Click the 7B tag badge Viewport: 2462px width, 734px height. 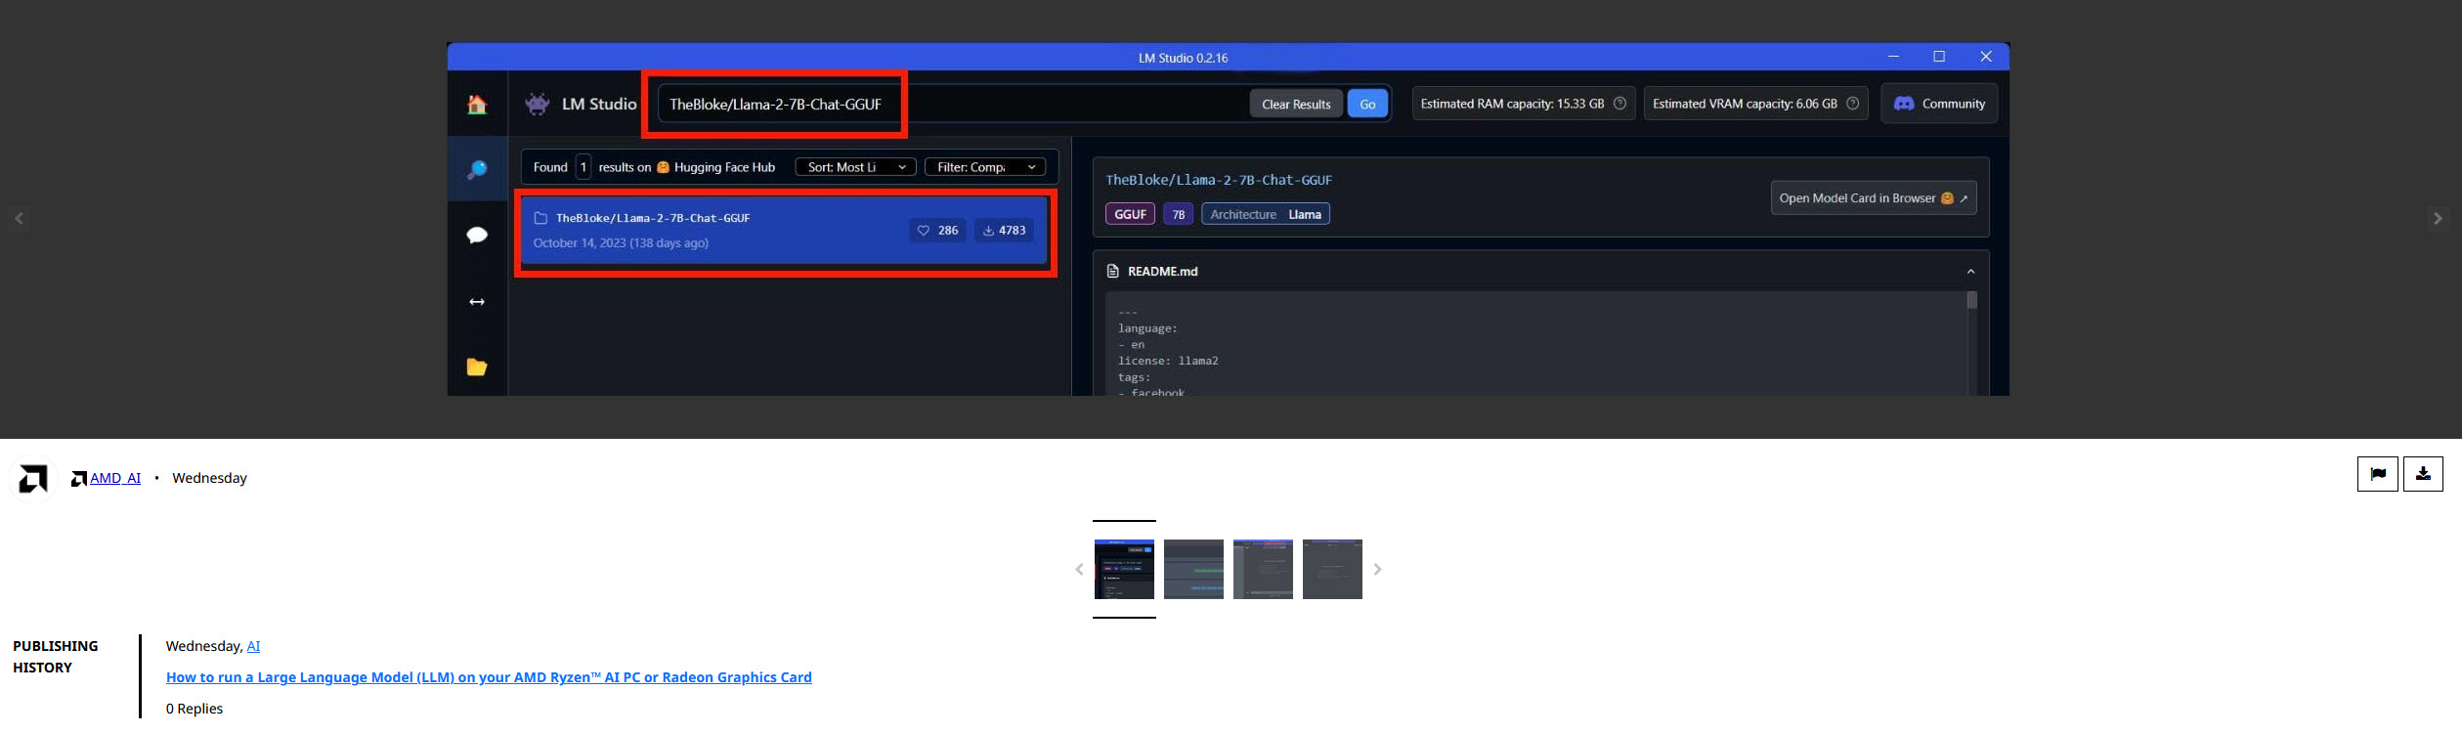(x=1178, y=214)
